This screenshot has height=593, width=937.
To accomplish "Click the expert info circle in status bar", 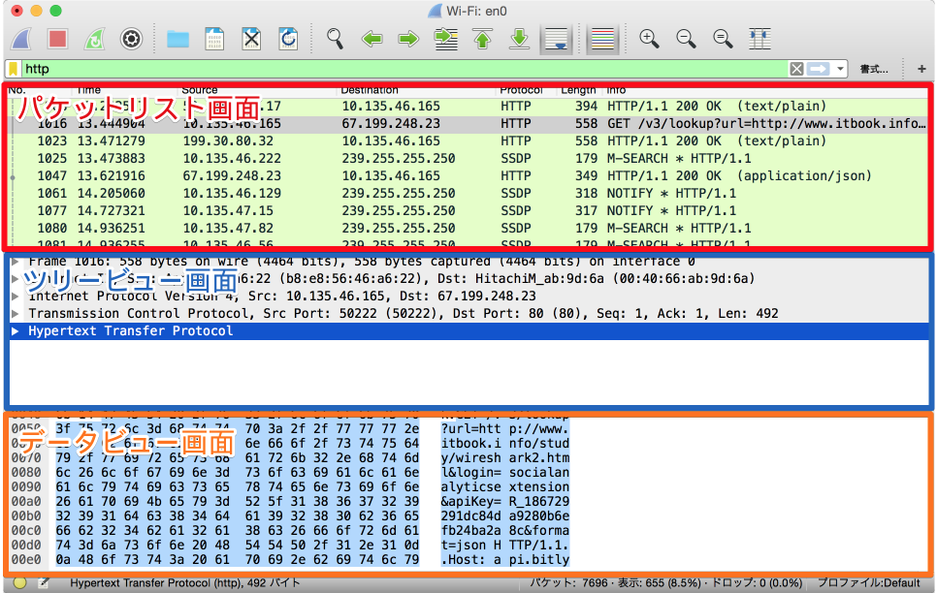I will pos(19,583).
